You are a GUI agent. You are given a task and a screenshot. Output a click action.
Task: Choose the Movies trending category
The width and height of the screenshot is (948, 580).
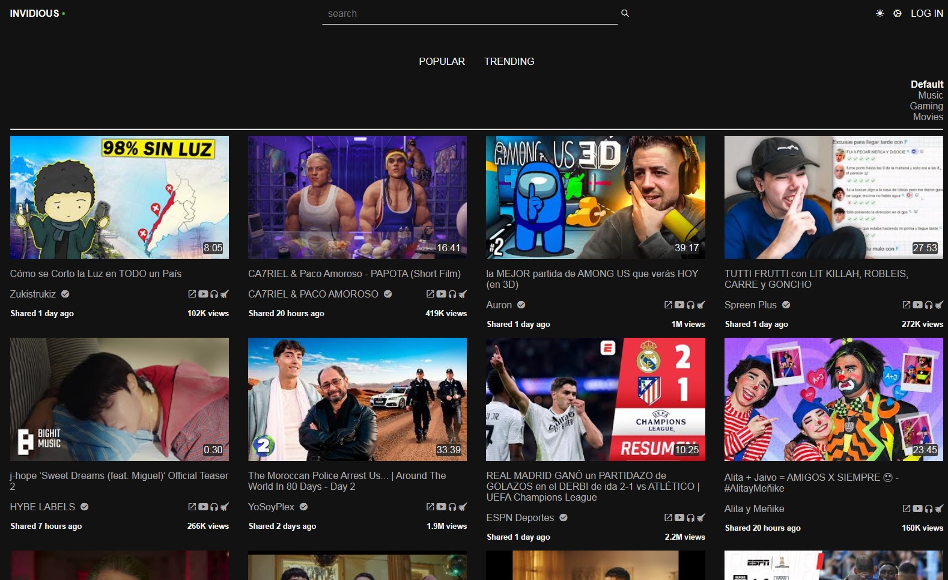click(x=928, y=117)
